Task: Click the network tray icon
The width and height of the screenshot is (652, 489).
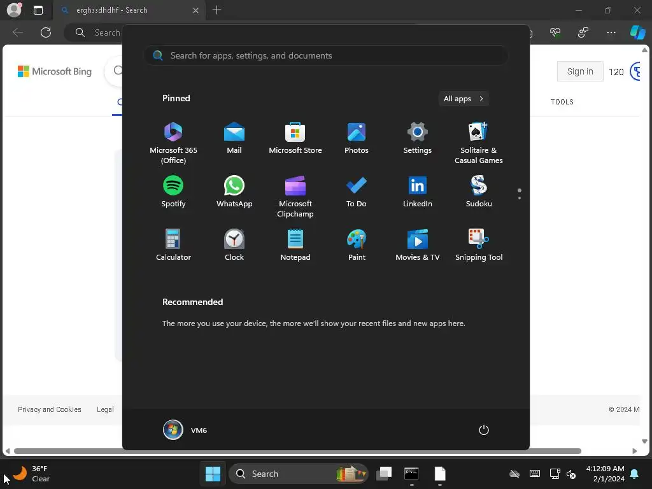Action: 555,474
